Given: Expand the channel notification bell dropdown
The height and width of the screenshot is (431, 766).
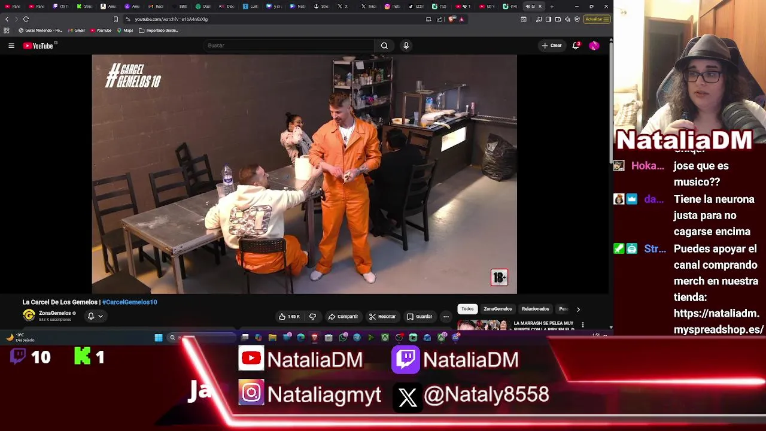Looking at the screenshot, I should click(95, 316).
